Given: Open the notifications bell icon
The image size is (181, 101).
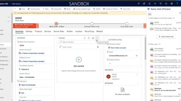Looking at the screenshot, I should point(166,4).
